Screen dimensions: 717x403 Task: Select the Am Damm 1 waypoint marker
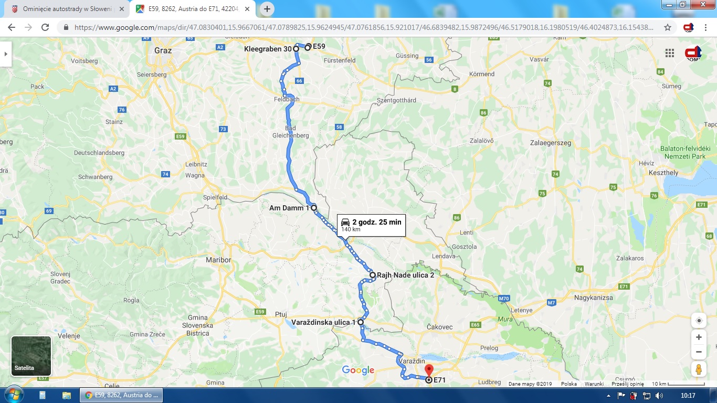314,208
